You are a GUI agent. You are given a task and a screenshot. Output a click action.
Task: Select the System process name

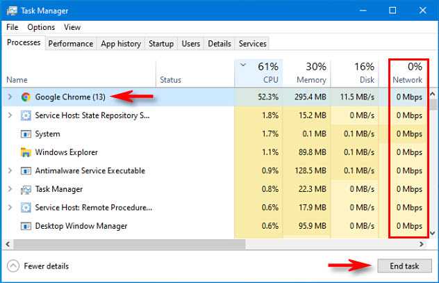(x=47, y=134)
